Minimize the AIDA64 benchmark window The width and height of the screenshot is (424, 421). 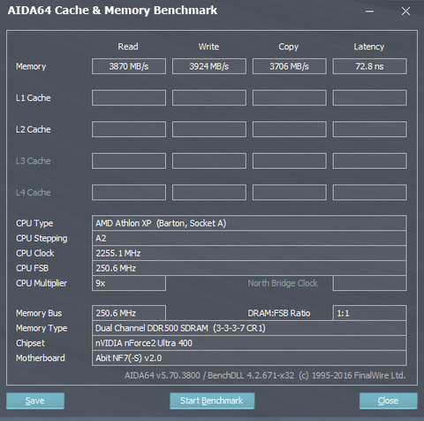coord(369,11)
